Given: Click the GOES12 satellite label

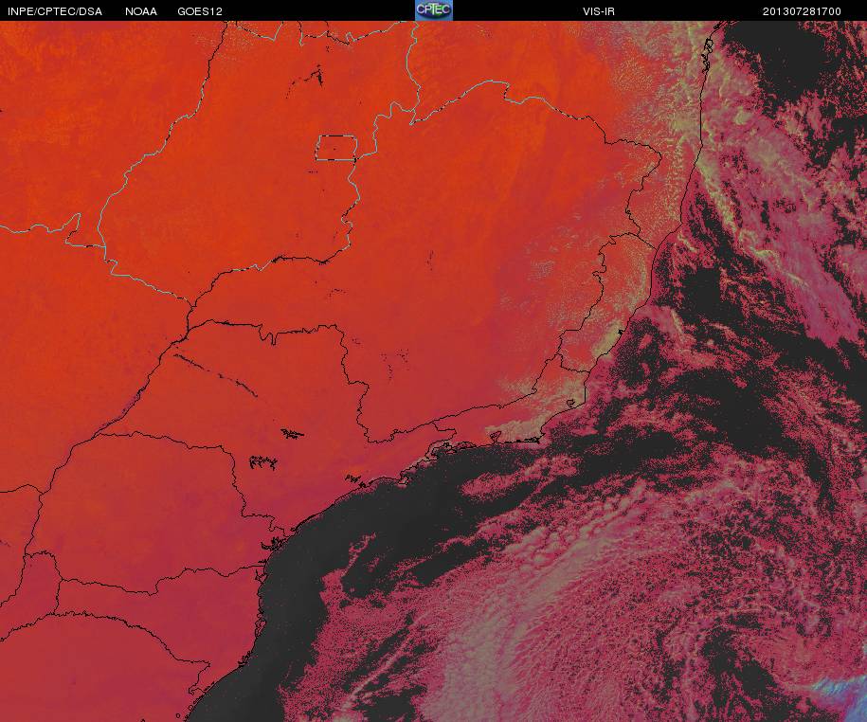Looking at the screenshot, I should click(x=200, y=11).
